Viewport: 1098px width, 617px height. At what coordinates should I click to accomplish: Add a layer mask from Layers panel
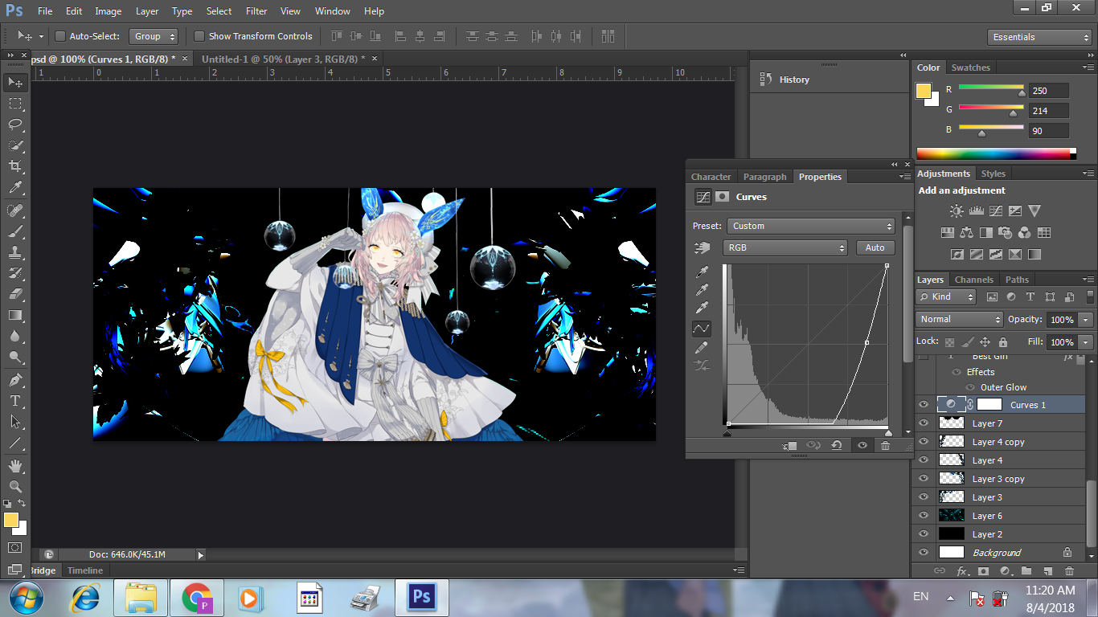point(983,571)
